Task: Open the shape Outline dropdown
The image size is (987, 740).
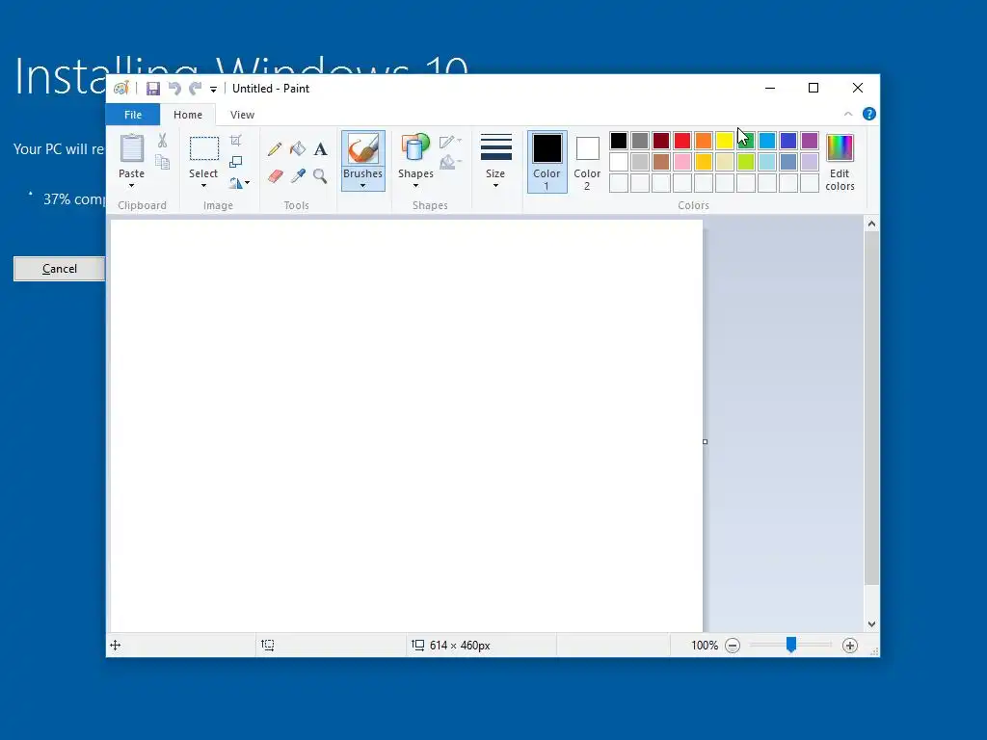Action: 451,142
